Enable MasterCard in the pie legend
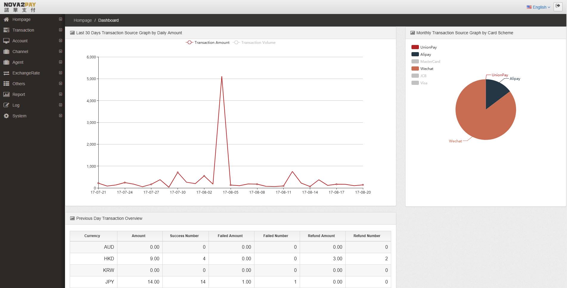Image resolution: width=567 pixels, height=288 pixels. click(426, 62)
